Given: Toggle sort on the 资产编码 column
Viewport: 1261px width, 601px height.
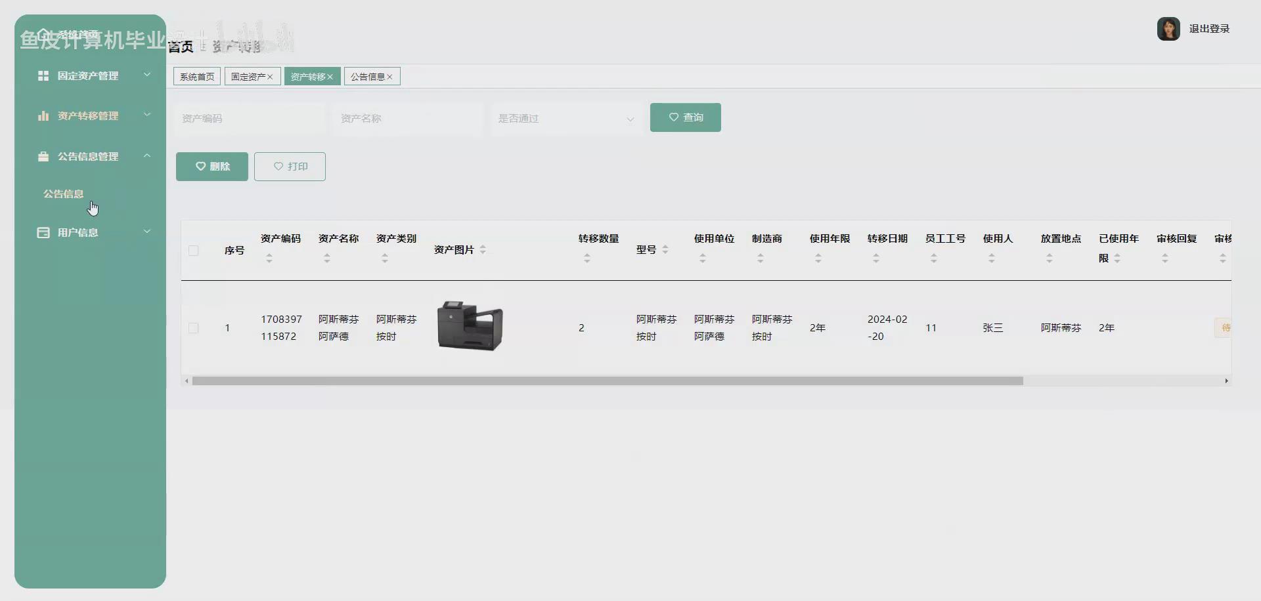Looking at the screenshot, I should click(268, 258).
